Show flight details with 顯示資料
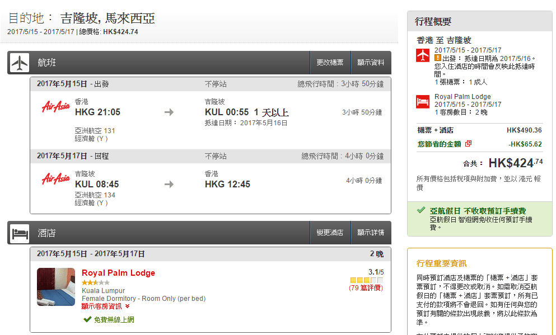The height and width of the screenshot is (335, 556). point(371,63)
